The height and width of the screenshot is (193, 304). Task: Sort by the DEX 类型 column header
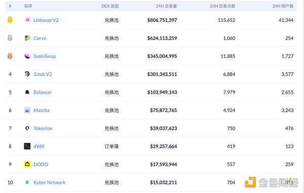[110, 6]
